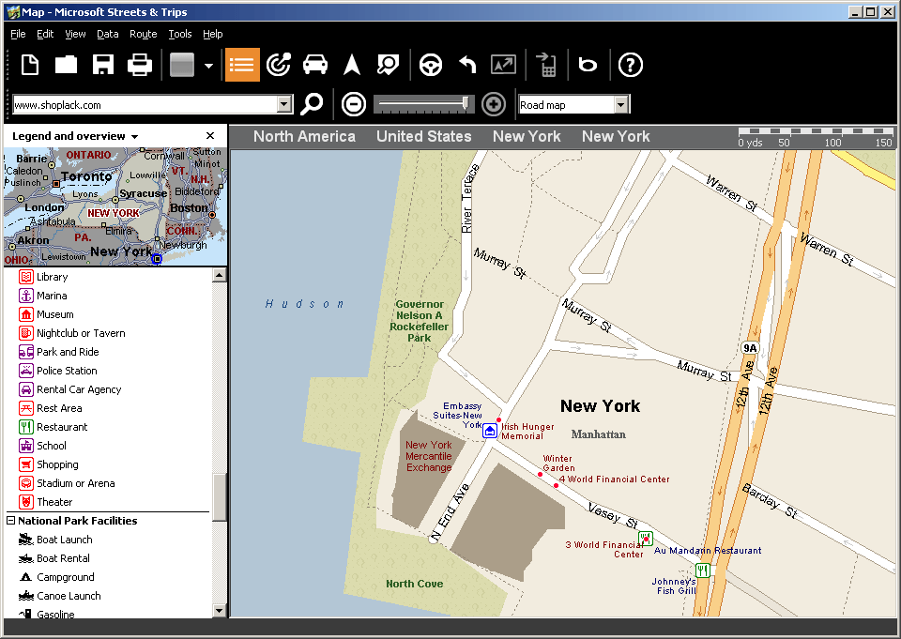901x639 pixels.
Task: Click the Stadium or Arena legend icon
Action: coord(26,483)
